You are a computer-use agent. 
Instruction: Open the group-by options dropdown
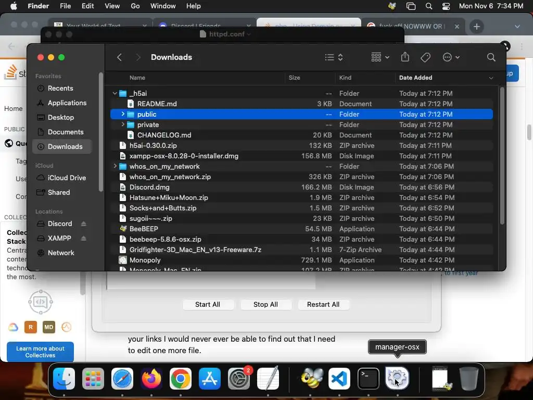pyautogui.click(x=380, y=57)
